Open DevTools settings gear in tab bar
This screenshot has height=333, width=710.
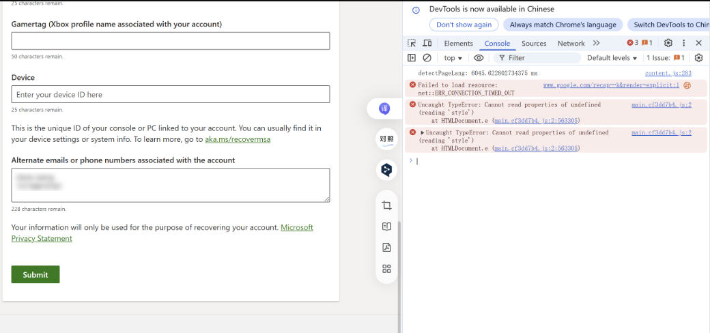pyautogui.click(x=668, y=43)
